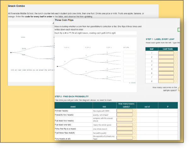The height and width of the screenshot is (149, 189).
Task: Click the status circle beside leaf 2 code
Action: click(176, 57)
